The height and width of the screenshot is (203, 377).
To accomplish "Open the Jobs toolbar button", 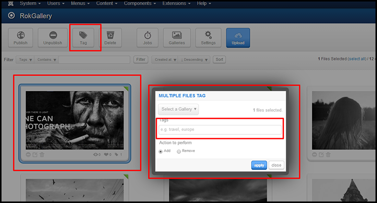I will click(147, 38).
